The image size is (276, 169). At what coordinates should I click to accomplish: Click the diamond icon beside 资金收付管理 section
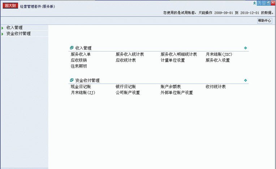[x=246, y=80]
